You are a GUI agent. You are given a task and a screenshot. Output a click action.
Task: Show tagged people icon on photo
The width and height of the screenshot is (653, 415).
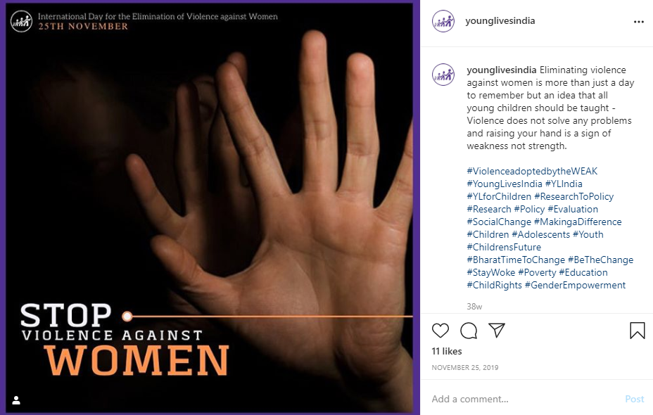pyautogui.click(x=16, y=400)
